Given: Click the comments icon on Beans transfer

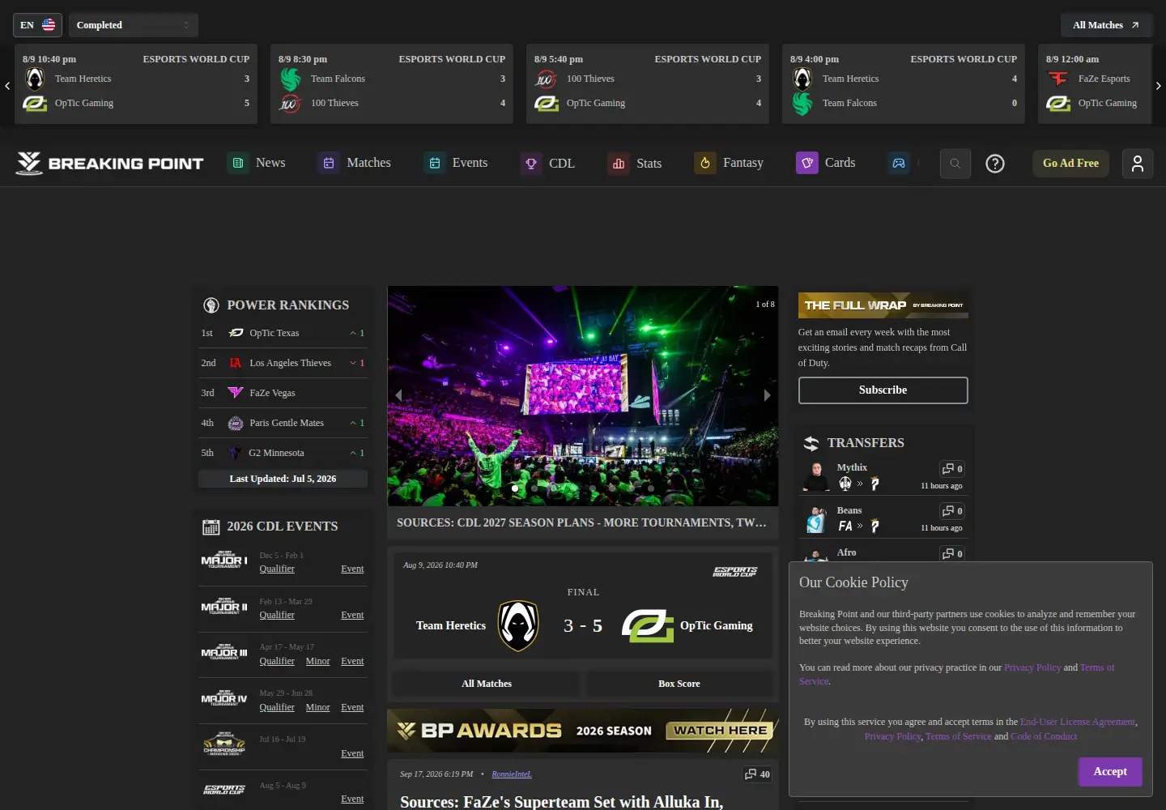Looking at the screenshot, I should point(952,511).
